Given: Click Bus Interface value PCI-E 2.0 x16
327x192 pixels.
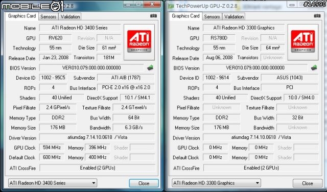Looking at the screenshot, I should (126, 87).
